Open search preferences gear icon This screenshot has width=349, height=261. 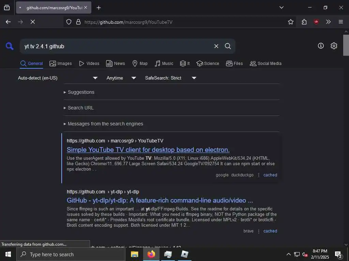[x=334, y=46]
